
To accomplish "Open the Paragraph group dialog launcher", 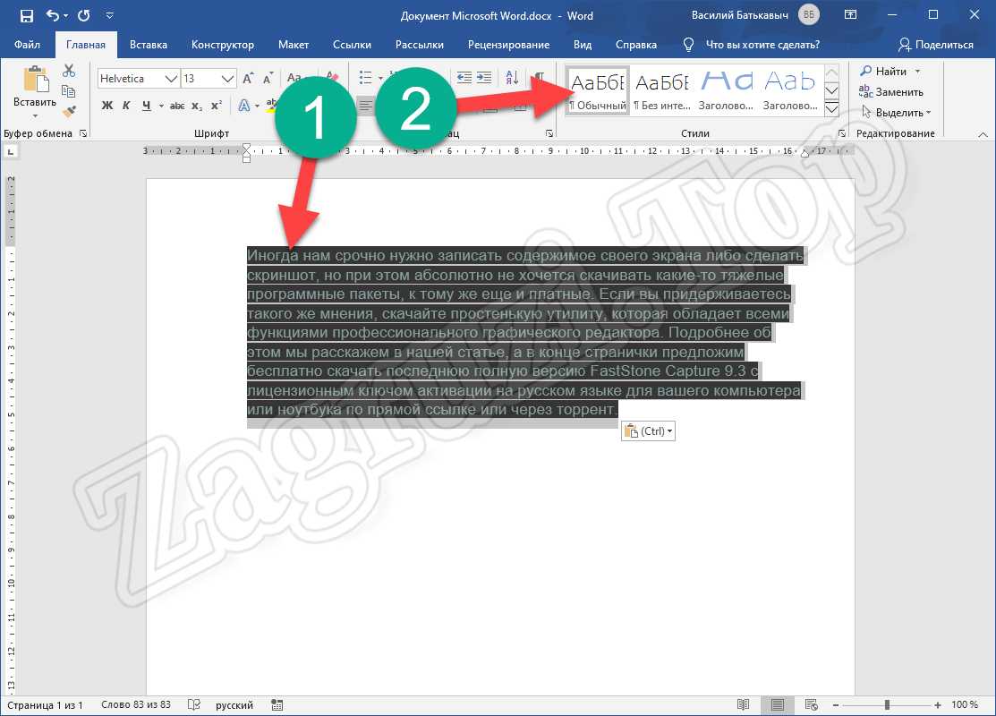I will tap(549, 133).
